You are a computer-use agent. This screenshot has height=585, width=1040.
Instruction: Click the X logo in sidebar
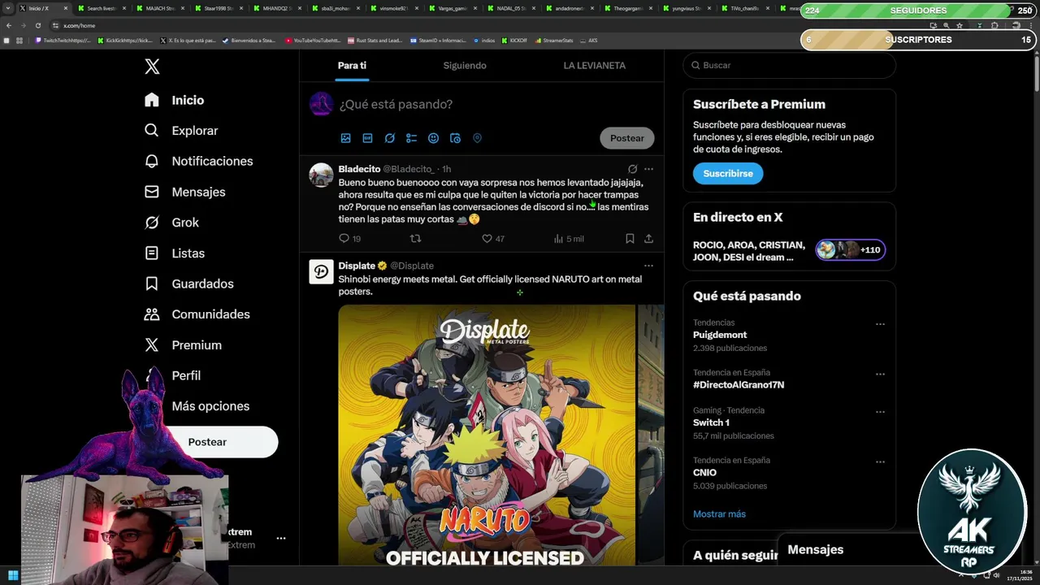[152, 67]
